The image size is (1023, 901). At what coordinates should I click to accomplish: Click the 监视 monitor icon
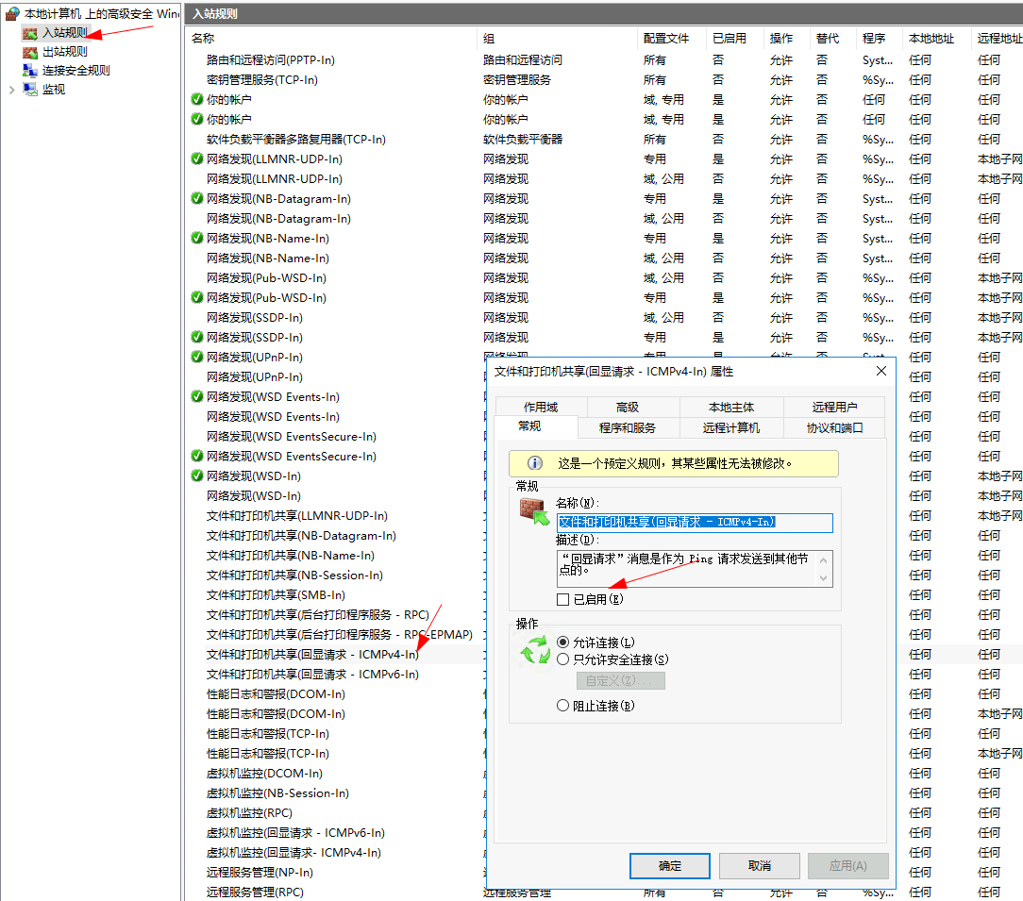pyautogui.click(x=30, y=90)
